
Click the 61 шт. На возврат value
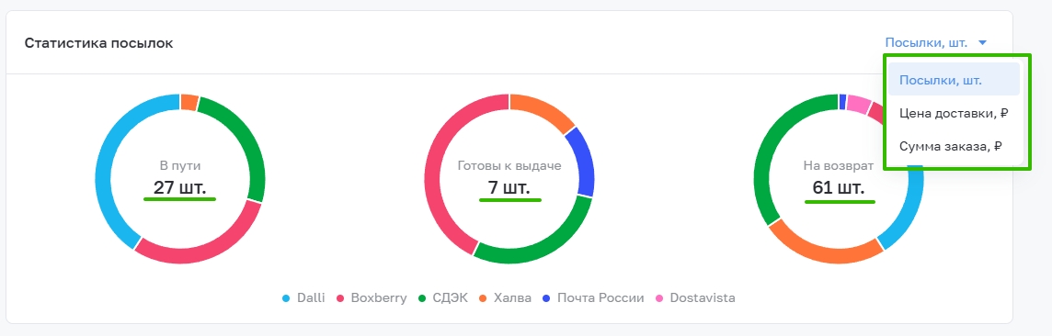(x=838, y=187)
